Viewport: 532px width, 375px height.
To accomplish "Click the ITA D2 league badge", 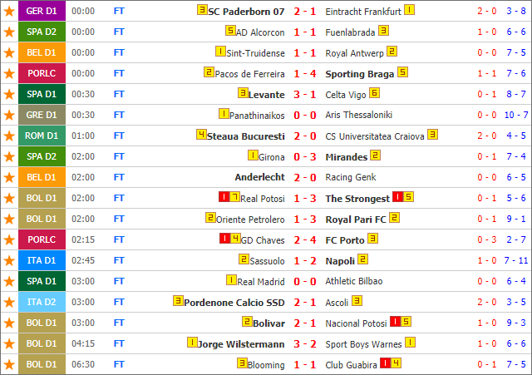I will (42, 302).
